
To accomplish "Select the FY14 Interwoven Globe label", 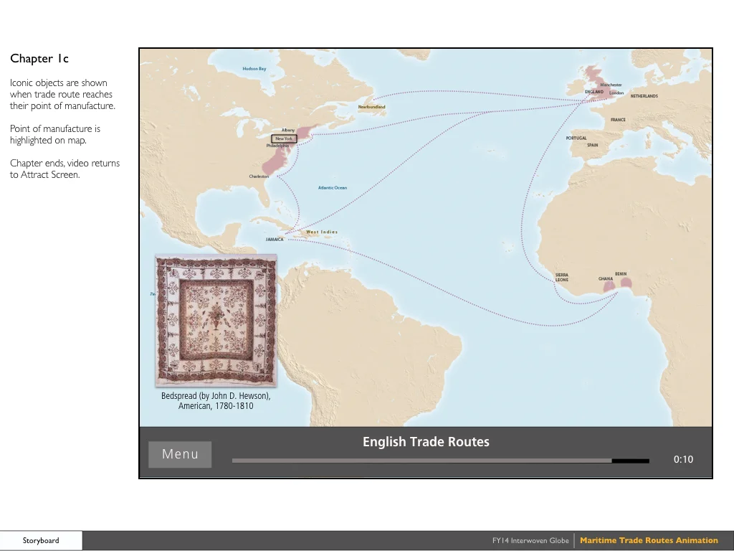I will [x=530, y=540].
